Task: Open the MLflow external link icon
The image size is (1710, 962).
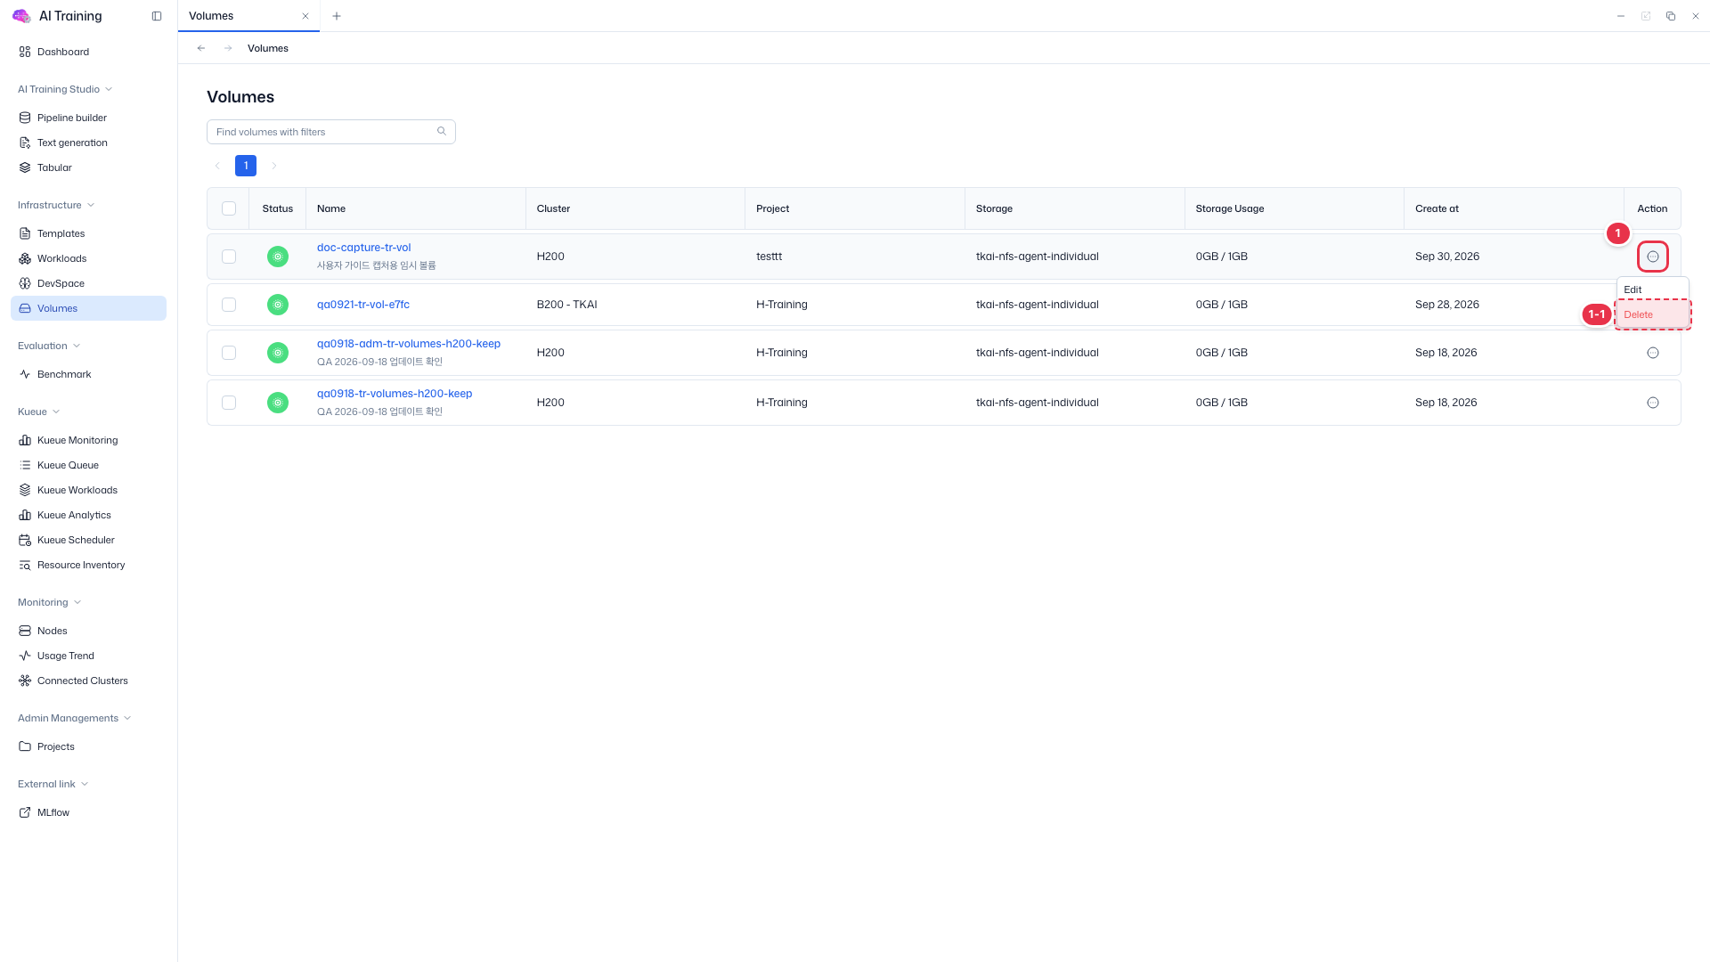Action: (x=25, y=812)
